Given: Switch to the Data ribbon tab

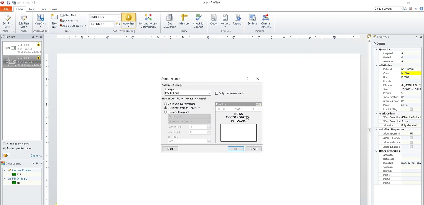Looking at the screenshot, I should click(43, 9).
